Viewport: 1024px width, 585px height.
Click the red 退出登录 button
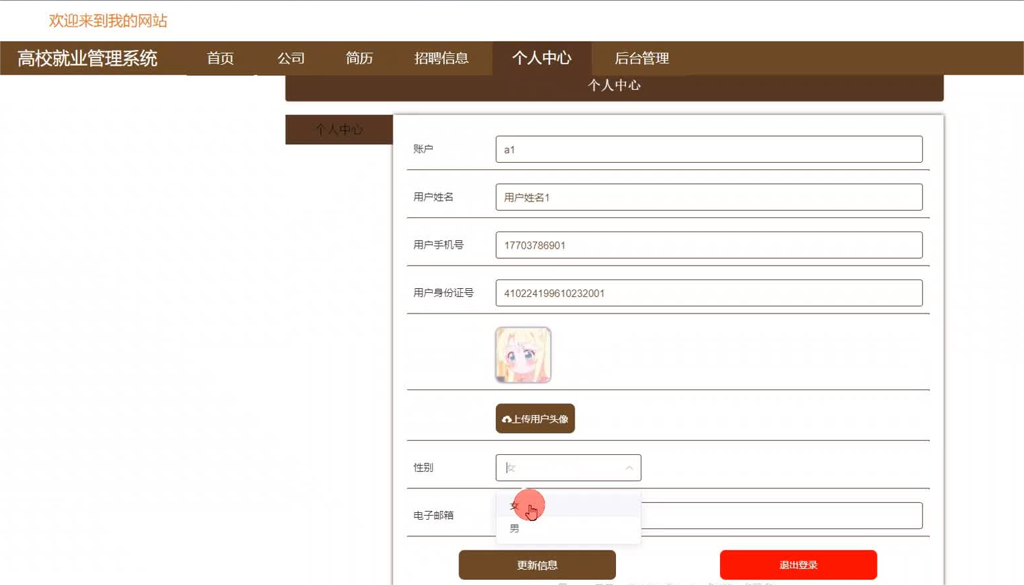click(x=798, y=565)
